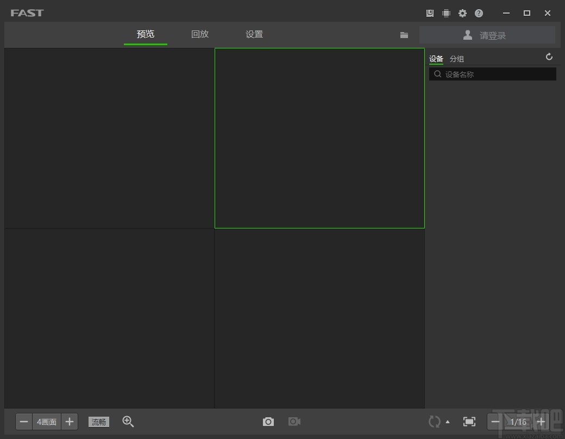Click the 4画面 layout label
565x439 pixels.
pyautogui.click(x=47, y=422)
